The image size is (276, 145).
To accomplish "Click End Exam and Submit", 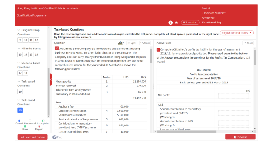I will (32, 137).
